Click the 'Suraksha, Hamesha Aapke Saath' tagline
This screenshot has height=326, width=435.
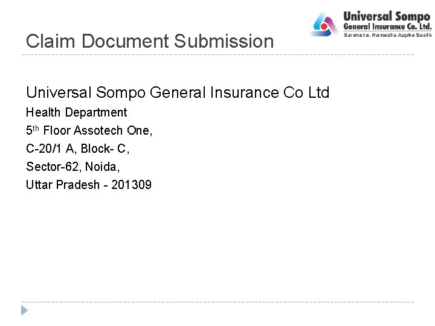(387, 35)
